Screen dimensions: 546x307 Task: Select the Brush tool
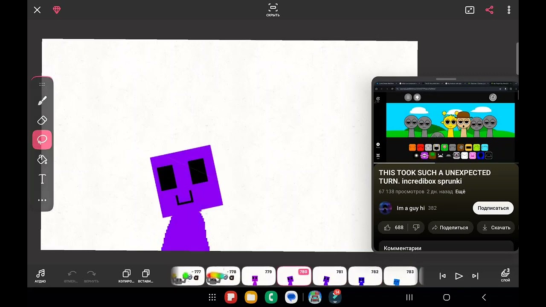(42, 101)
